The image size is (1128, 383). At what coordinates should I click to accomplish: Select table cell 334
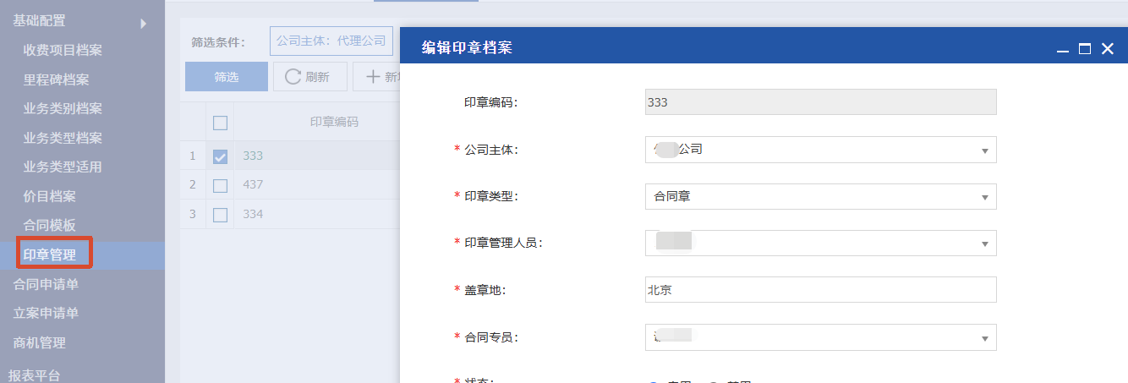[253, 214]
